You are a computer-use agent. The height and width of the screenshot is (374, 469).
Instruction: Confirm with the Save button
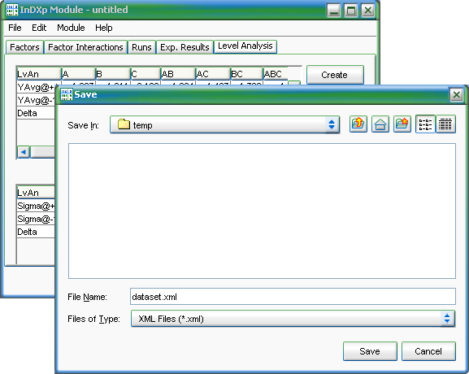tap(370, 351)
